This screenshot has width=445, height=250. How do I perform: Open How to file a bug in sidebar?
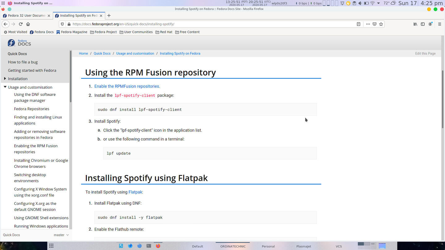[x=23, y=62]
